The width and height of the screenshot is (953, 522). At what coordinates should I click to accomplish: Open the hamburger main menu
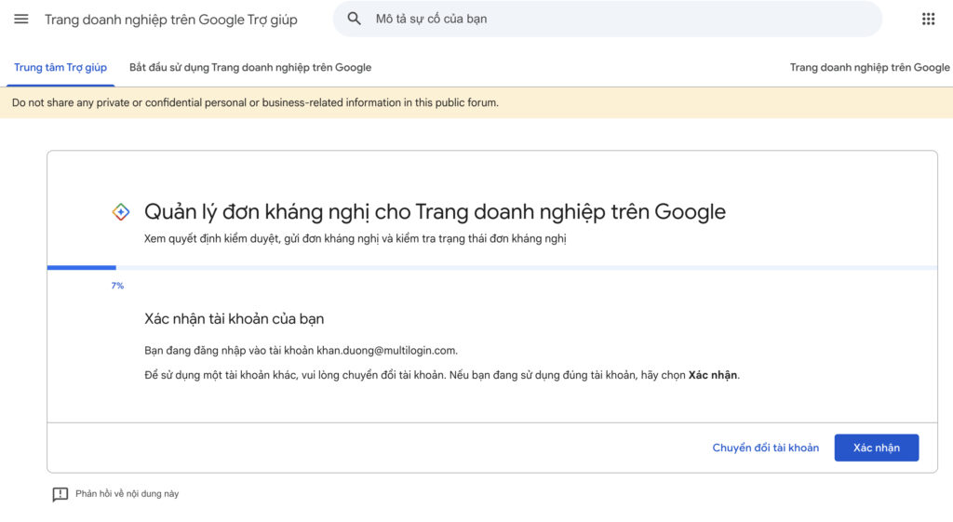click(x=21, y=19)
